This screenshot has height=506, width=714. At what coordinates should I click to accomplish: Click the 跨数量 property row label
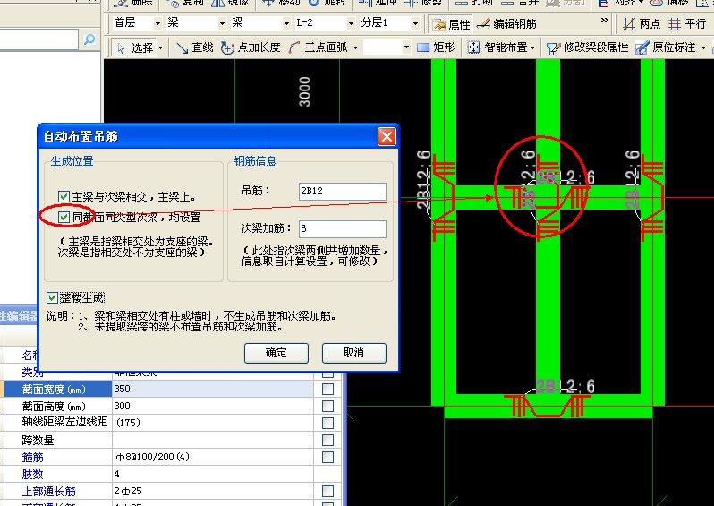[38, 440]
